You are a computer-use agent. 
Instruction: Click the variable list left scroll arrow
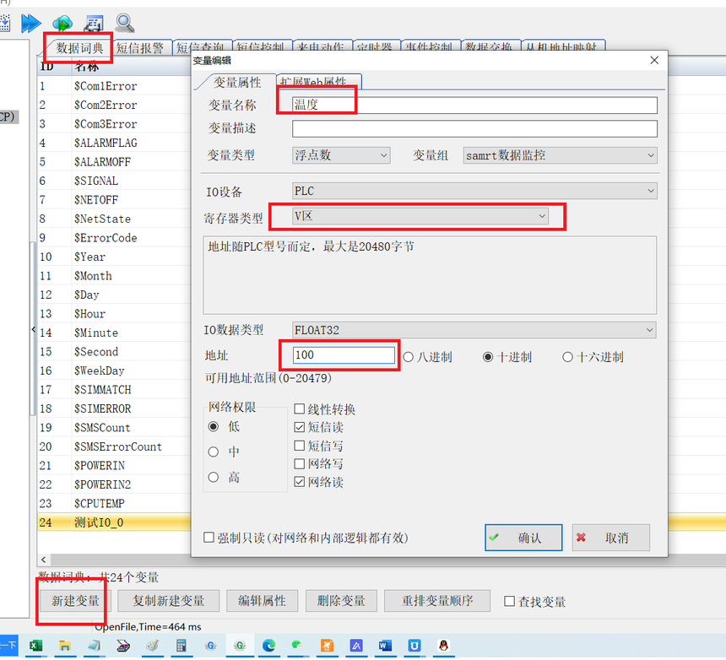coord(44,560)
